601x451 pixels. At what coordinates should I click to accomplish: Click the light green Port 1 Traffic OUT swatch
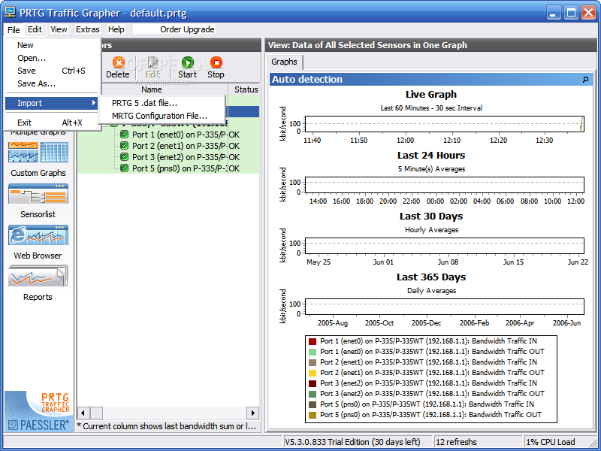(x=313, y=352)
